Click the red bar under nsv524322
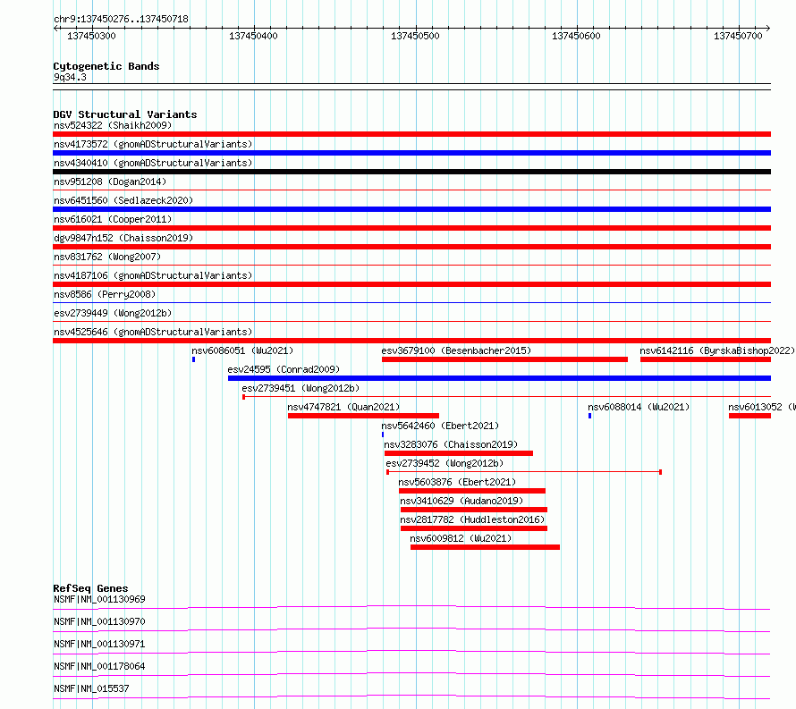Screen dimensions: 796x709 point(411,134)
